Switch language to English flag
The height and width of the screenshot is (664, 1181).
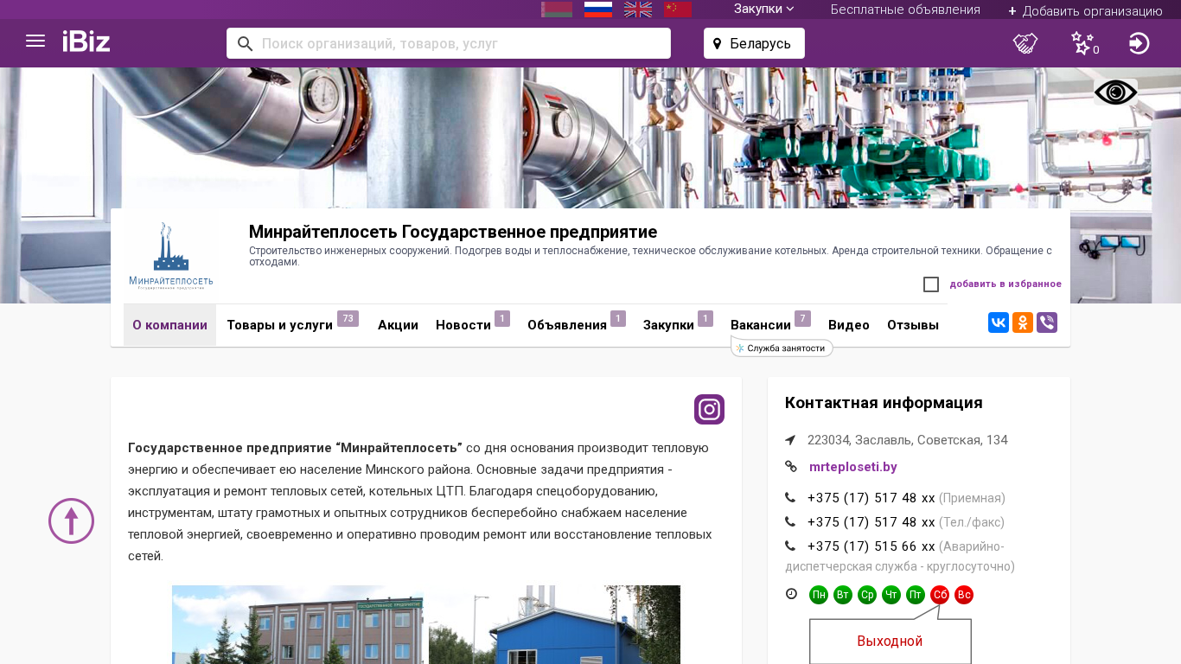point(638,9)
